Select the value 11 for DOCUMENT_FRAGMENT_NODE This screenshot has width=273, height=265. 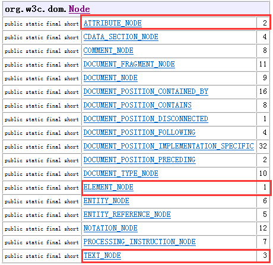(x=263, y=64)
